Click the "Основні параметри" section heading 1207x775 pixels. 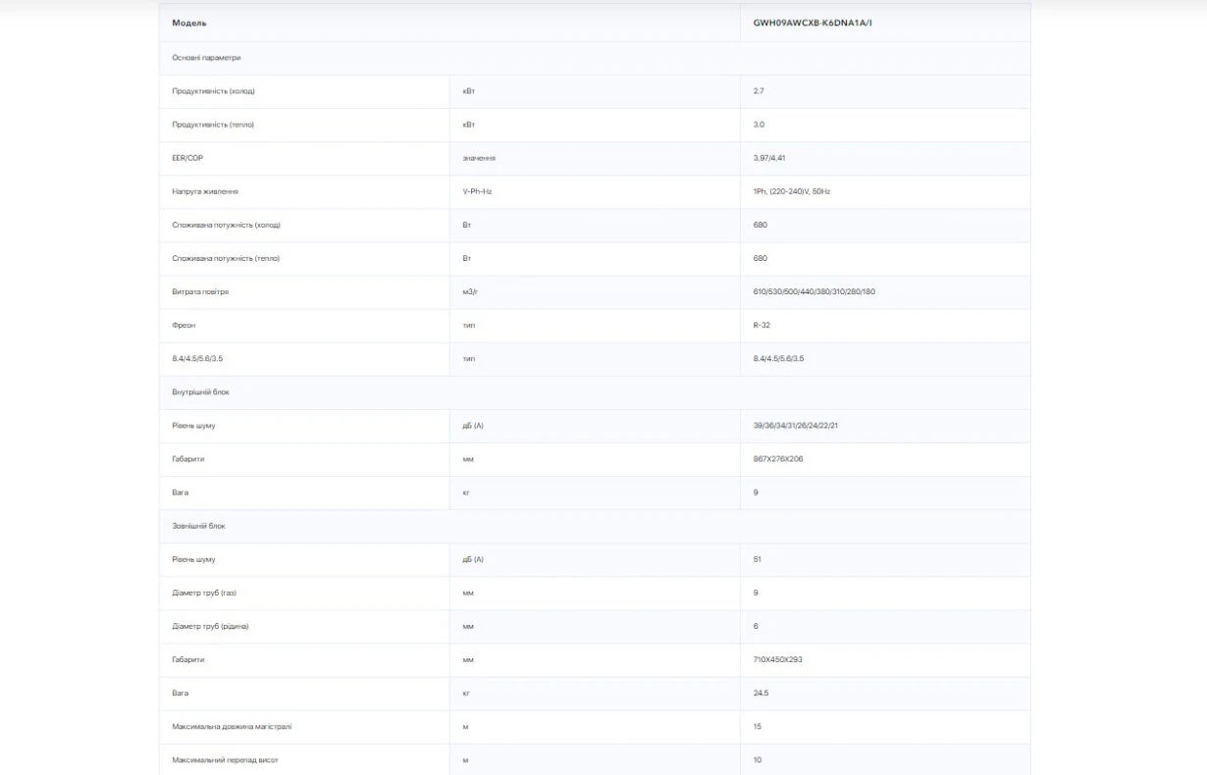(x=206, y=58)
